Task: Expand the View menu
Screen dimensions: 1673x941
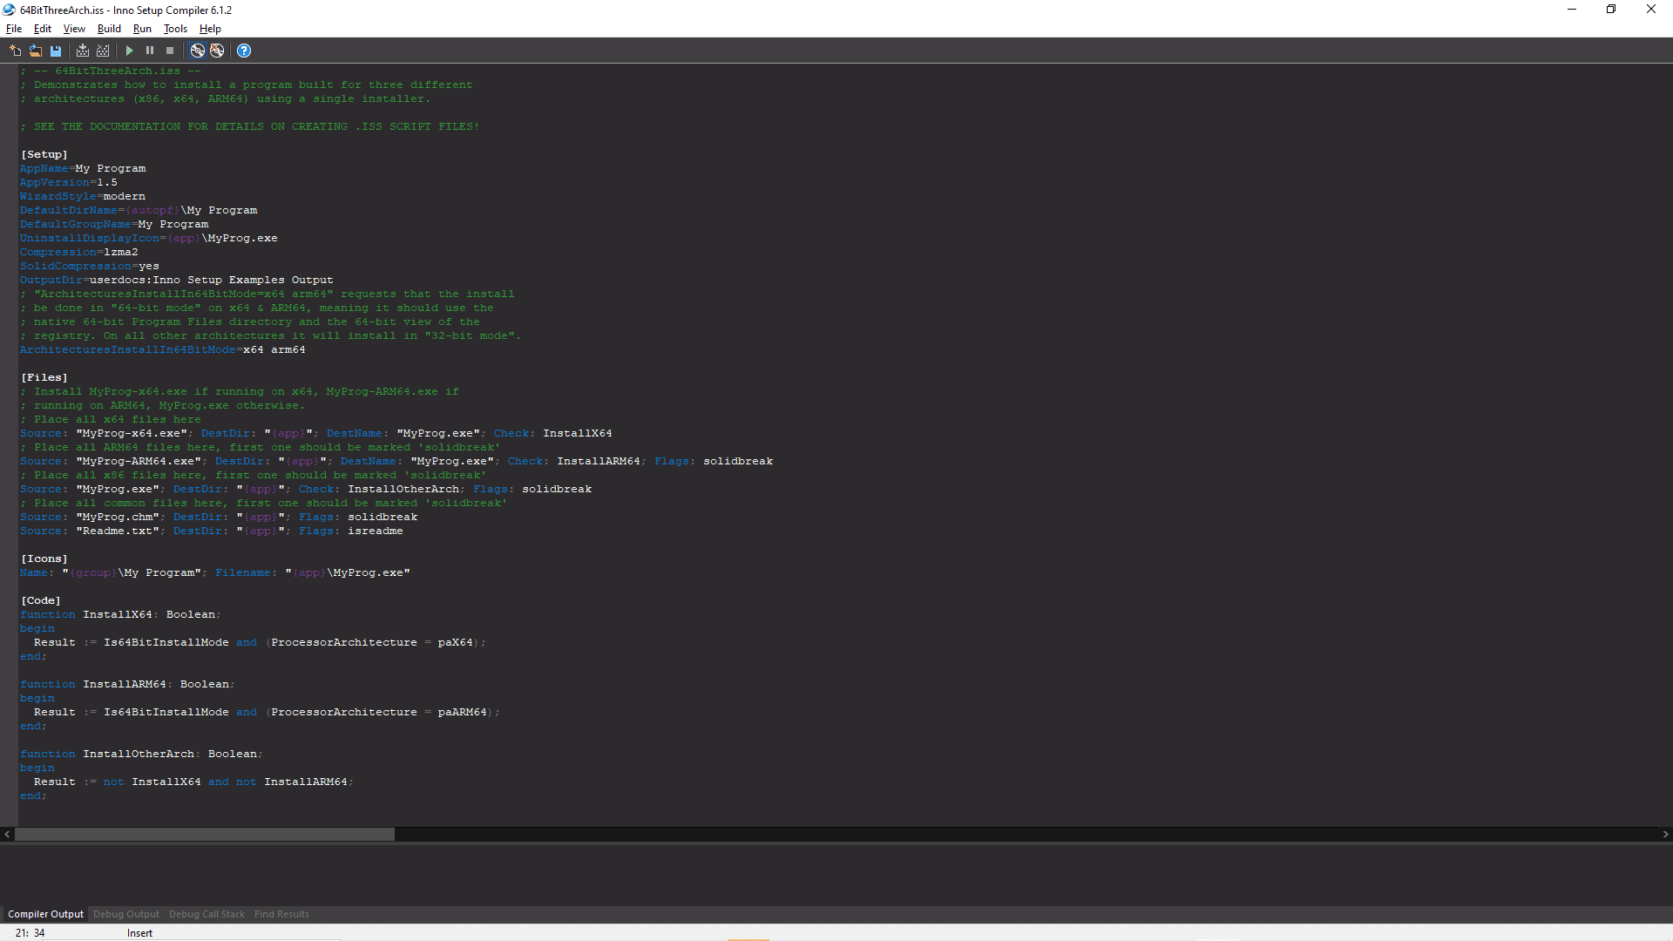Action: tap(74, 29)
